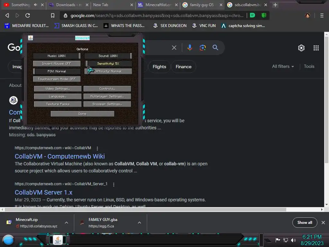The image size is (329, 247).
Task: Go back using the browser back arrow
Action: pyautogui.click(x=7, y=15)
